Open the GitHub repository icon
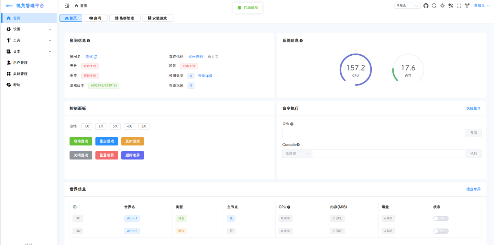 coord(426,6)
